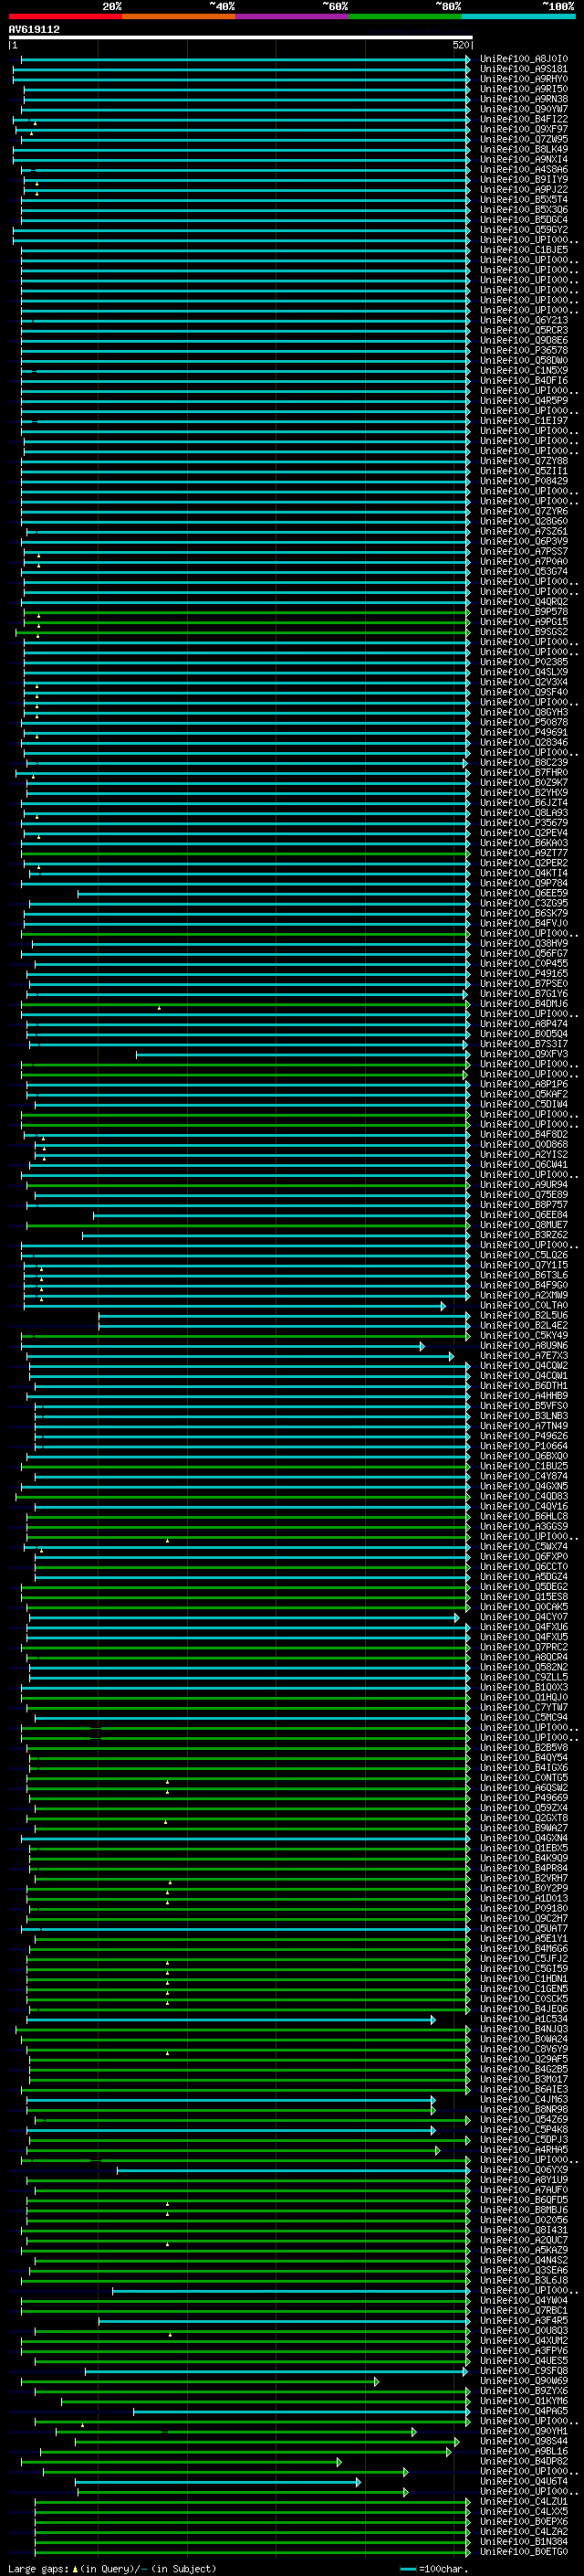Select the UniRef100_C5DIW4 label

point(524,1104)
